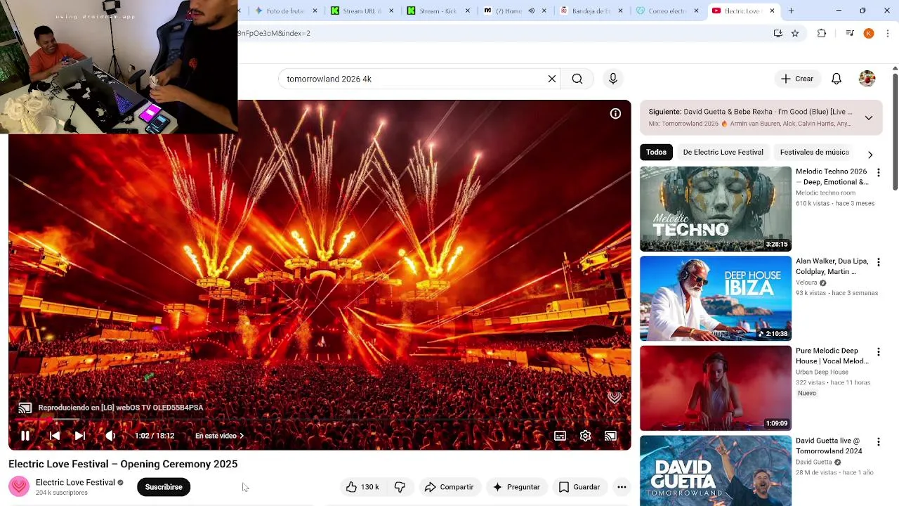Open options for Pure Melodic Deep House video
This screenshot has width=899, height=506.
pos(878,351)
